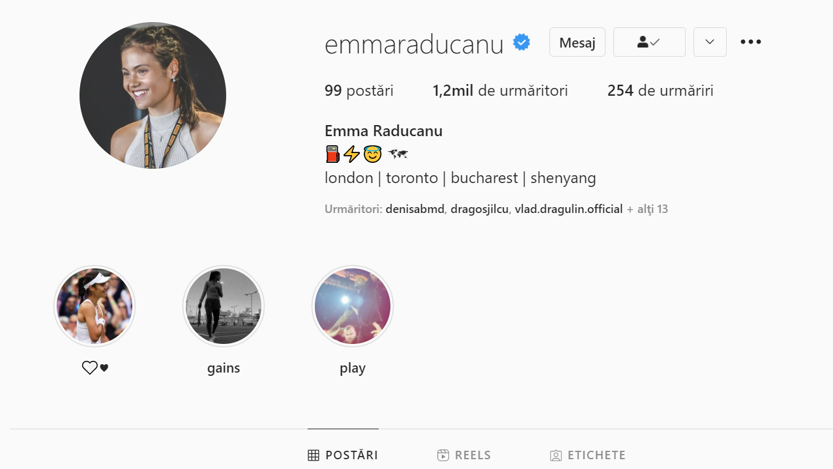Switch to the Etichete tab

pyautogui.click(x=588, y=455)
